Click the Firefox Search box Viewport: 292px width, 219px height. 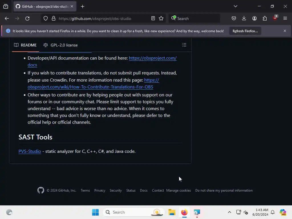[194, 19]
